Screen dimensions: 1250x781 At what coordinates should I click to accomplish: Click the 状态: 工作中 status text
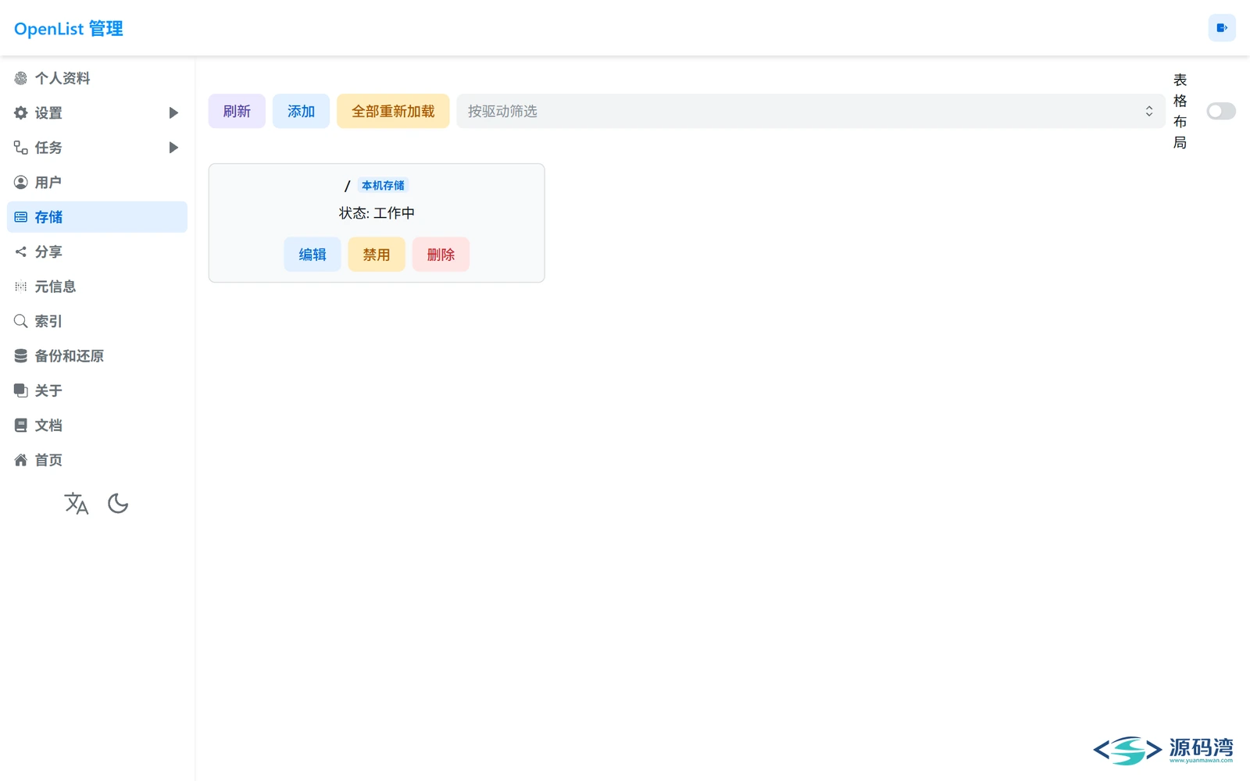(x=377, y=213)
